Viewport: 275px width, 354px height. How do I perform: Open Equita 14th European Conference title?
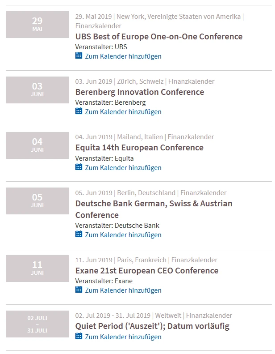point(139,148)
